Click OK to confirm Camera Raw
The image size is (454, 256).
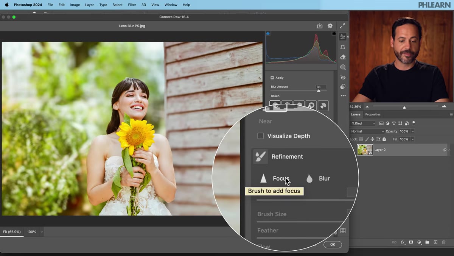point(333,245)
